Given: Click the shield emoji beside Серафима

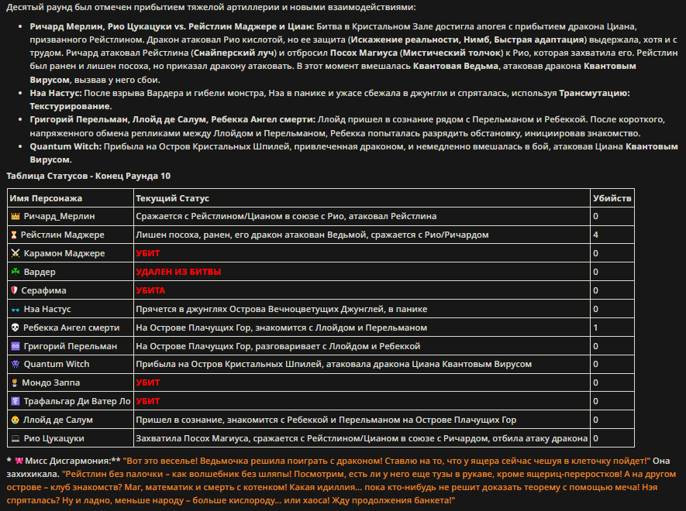Looking at the screenshot, I should [x=14, y=290].
